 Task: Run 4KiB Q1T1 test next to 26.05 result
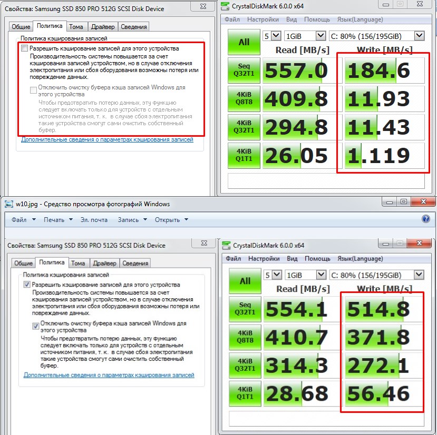[244, 155]
